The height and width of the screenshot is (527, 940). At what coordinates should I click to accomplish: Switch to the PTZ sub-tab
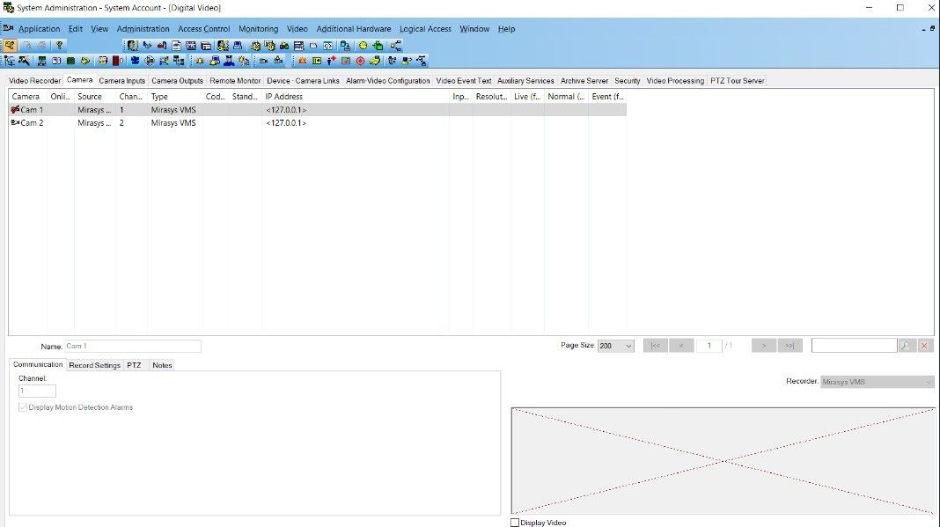134,364
